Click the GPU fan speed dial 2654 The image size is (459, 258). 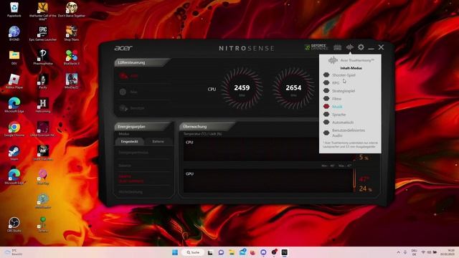293,88
